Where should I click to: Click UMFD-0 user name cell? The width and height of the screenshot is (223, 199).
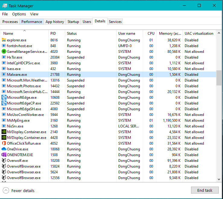[125, 46]
